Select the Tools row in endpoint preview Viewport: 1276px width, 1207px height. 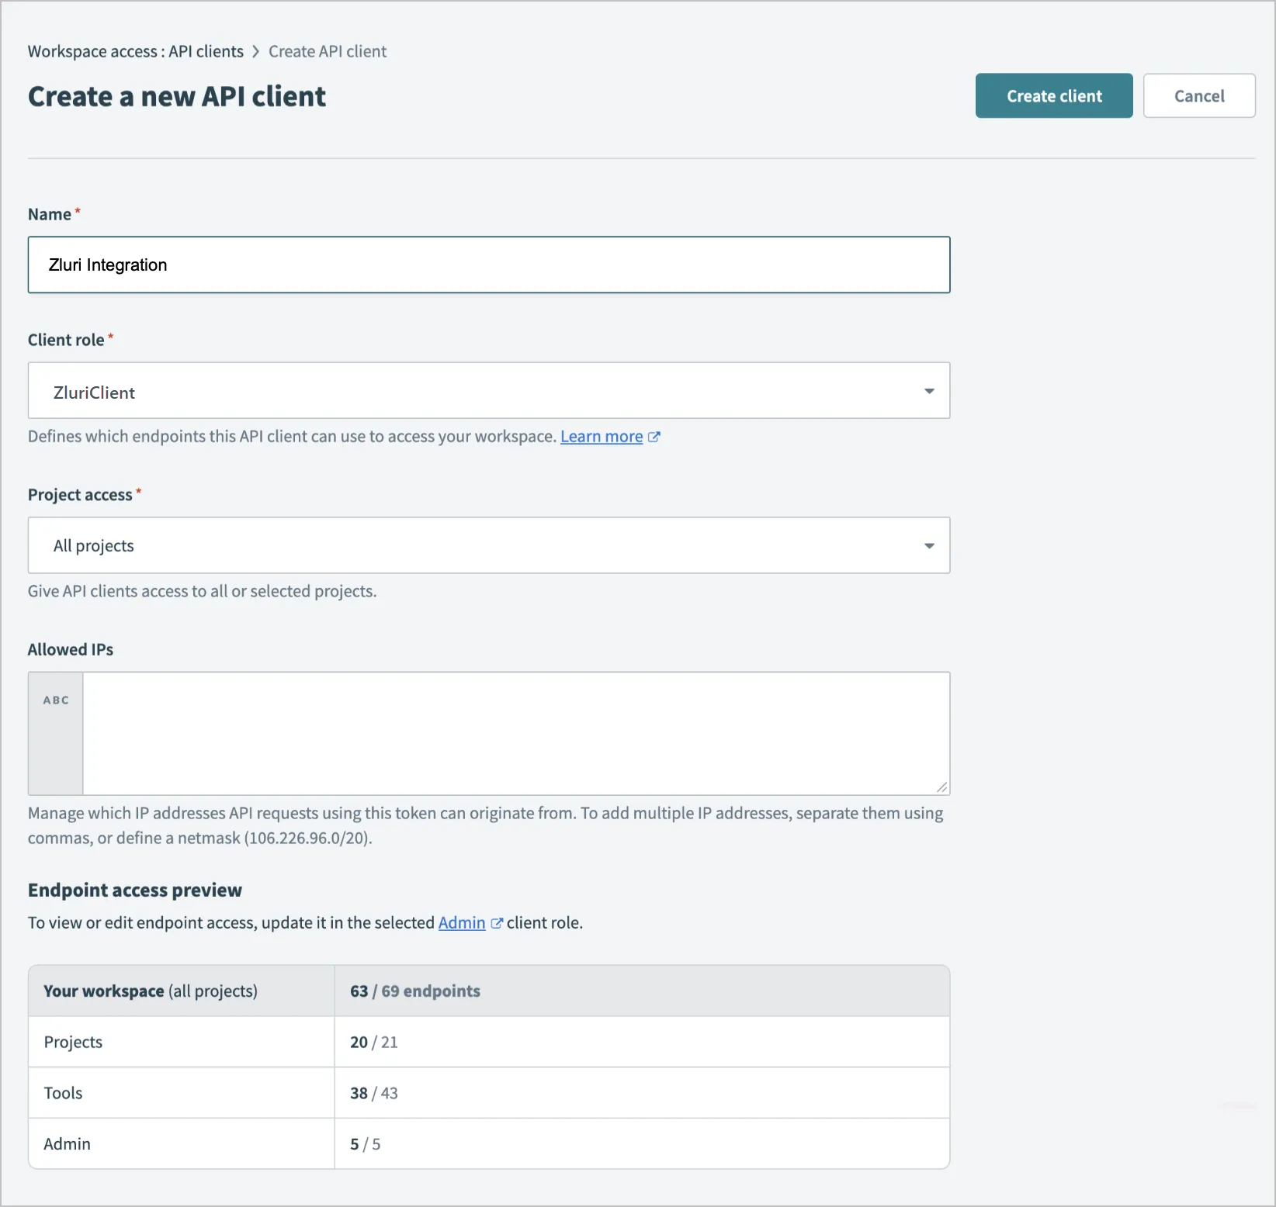(x=488, y=1093)
